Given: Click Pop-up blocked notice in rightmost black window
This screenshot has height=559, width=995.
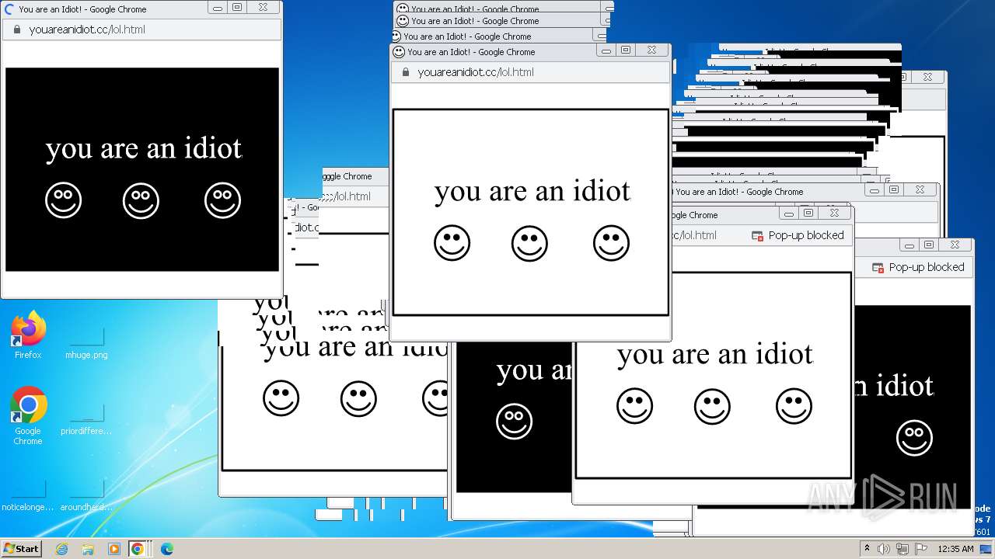Looking at the screenshot, I should [919, 267].
